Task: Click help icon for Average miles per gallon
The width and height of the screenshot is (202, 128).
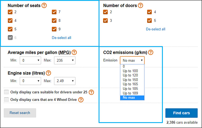Action: [x=74, y=52]
